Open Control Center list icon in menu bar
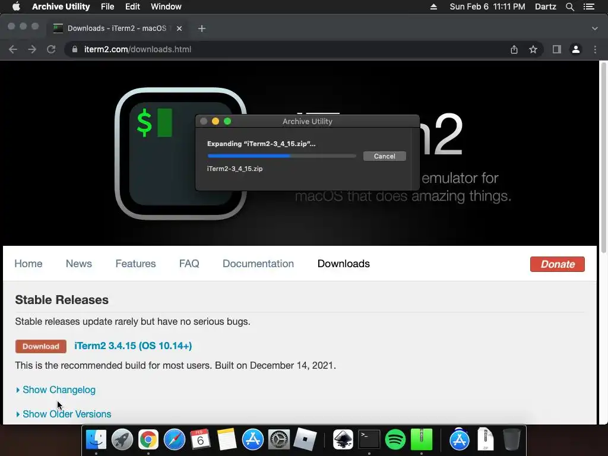Viewport: 608px width, 456px height. pyautogui.click(x=589, y=7)
